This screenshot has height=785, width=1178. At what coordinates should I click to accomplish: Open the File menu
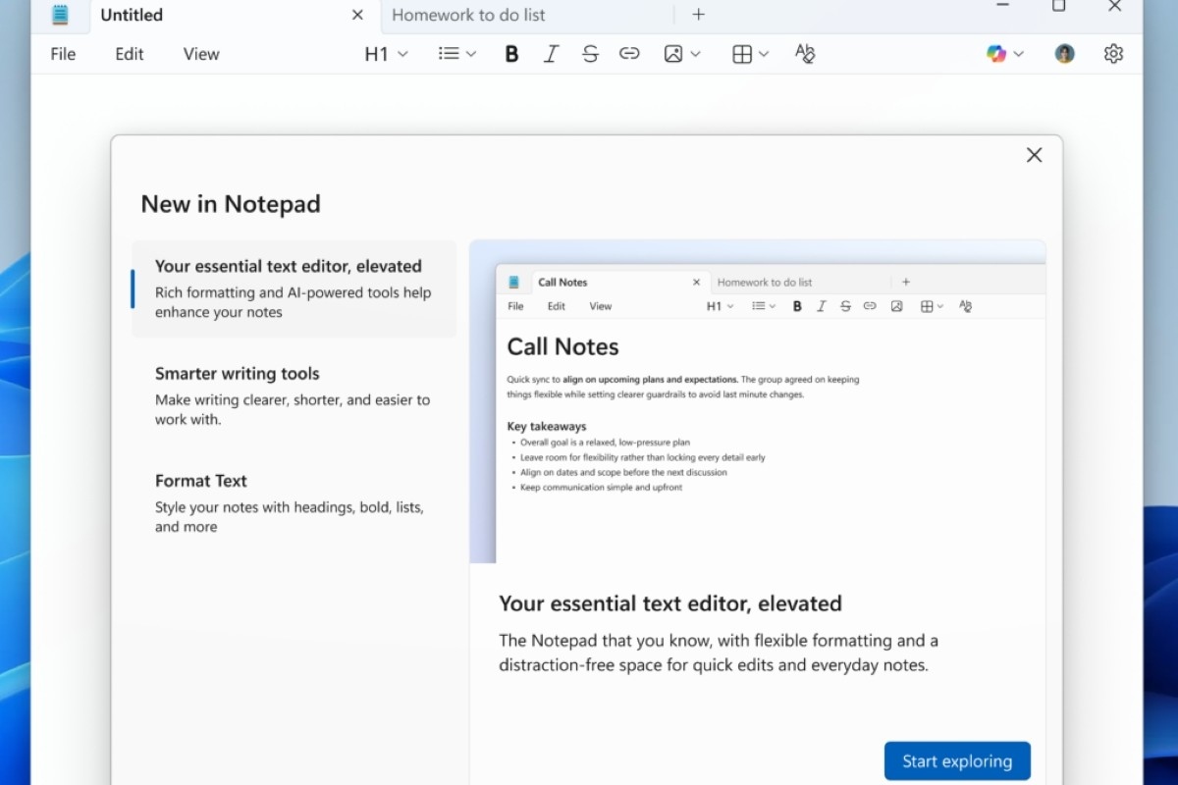coord(63,54)
